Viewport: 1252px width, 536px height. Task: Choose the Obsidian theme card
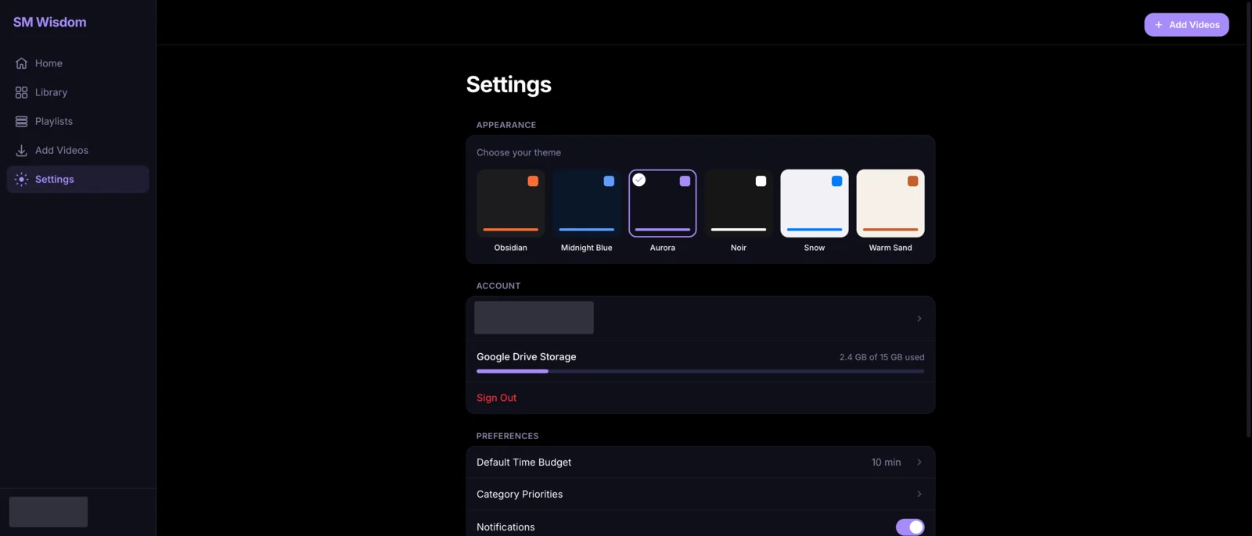click(510, 203)
